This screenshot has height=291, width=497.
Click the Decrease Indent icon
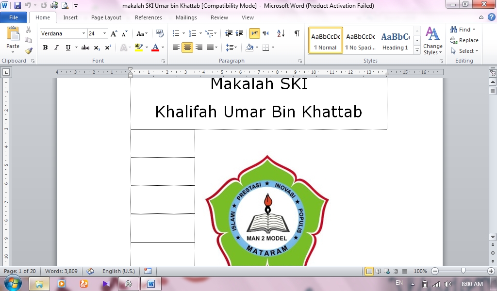pos(229,33)
